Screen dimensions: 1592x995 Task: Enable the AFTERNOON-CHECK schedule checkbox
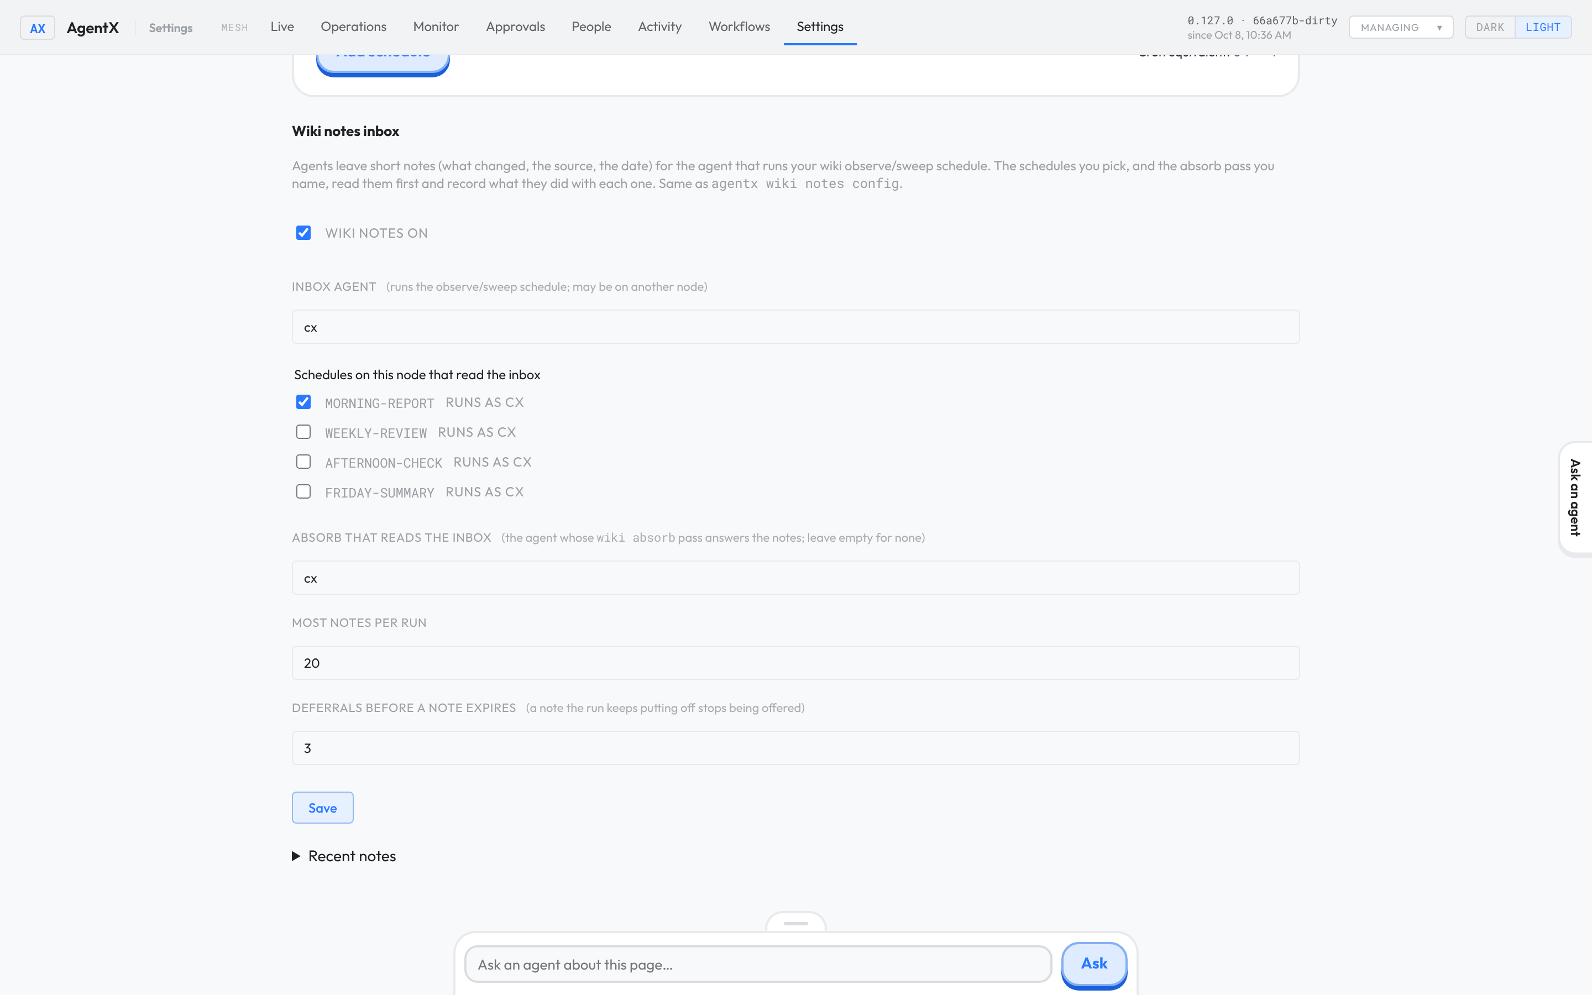(x=303, y=462)
